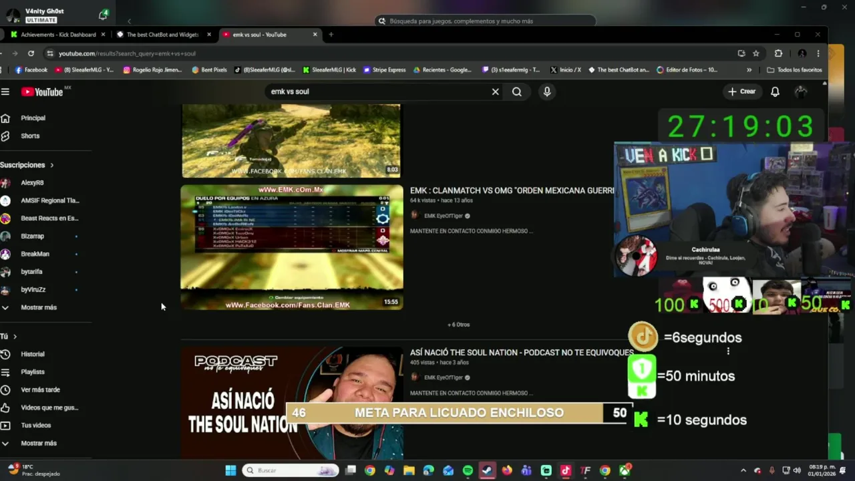Open the YouTube hamburger guide menu
Viewport: 855px width, 481px height.
point(5,92)
